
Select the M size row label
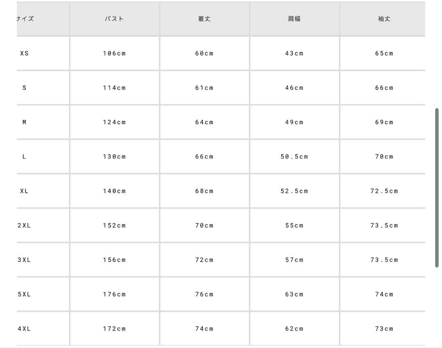[x=24, y=122]
